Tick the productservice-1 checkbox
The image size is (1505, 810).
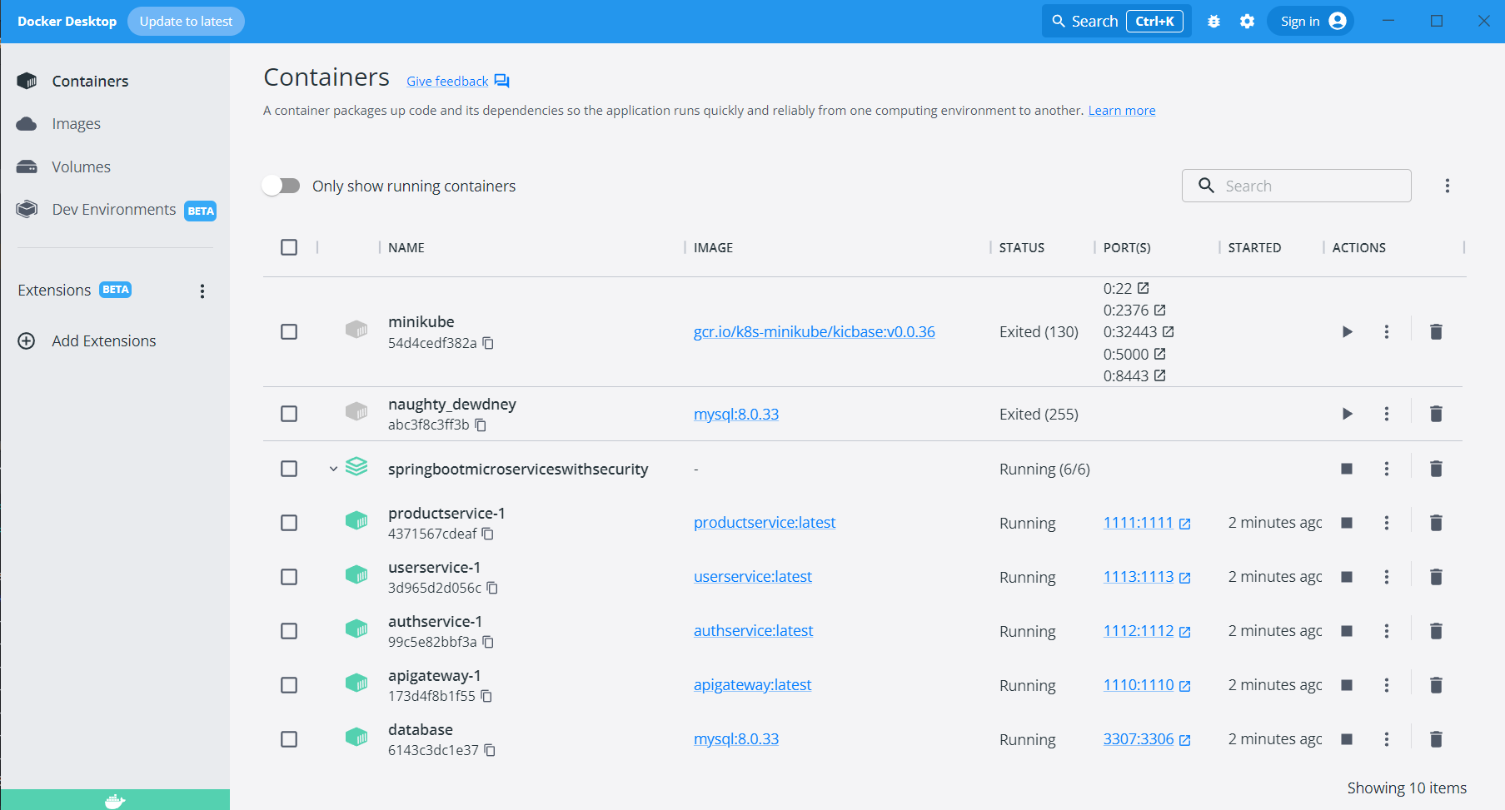289,523
